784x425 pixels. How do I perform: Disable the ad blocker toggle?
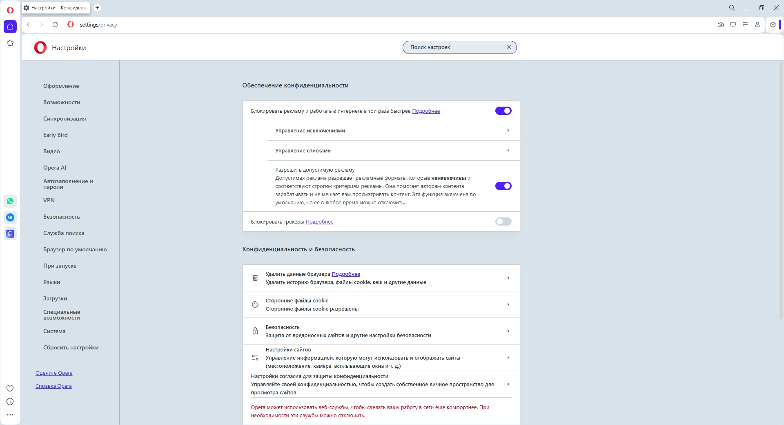[x=503, y=111]
